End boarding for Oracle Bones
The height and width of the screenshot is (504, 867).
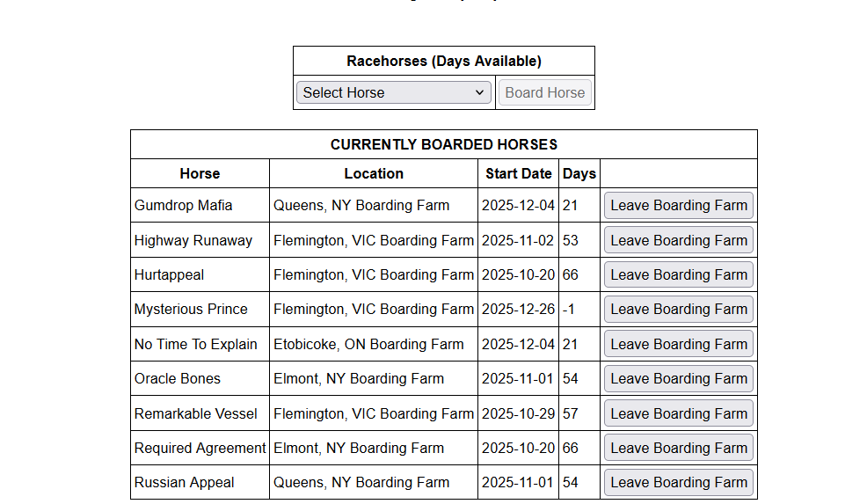point(678,378)
